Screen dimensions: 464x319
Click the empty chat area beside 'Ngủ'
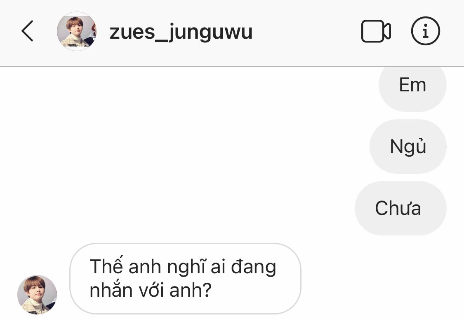tap(184, 147)
